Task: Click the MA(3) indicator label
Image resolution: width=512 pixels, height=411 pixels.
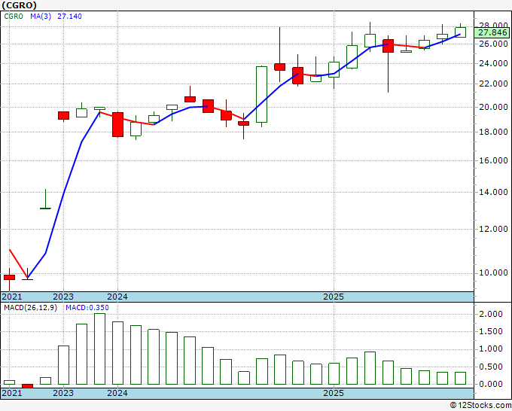Action: (41, 17)
